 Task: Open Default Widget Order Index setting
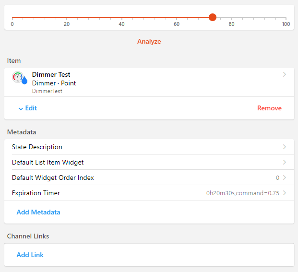[53, 177]
